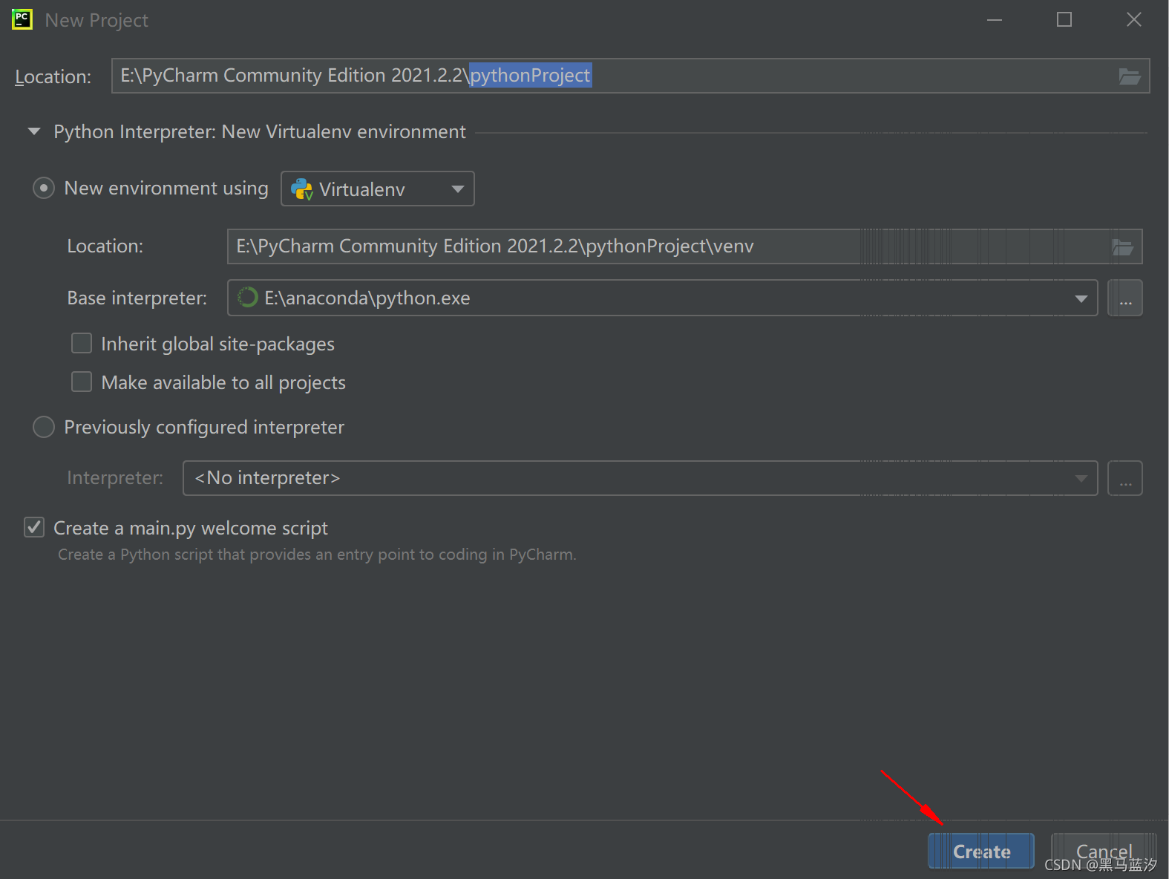Open the Virtualenv environment type dropdown
The height and width of the screenshot is (879, 1169).
378,189
